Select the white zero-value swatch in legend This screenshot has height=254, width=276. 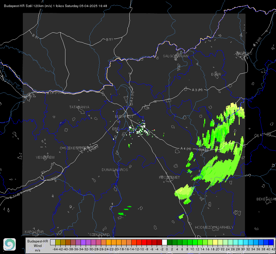pos(164,242)
